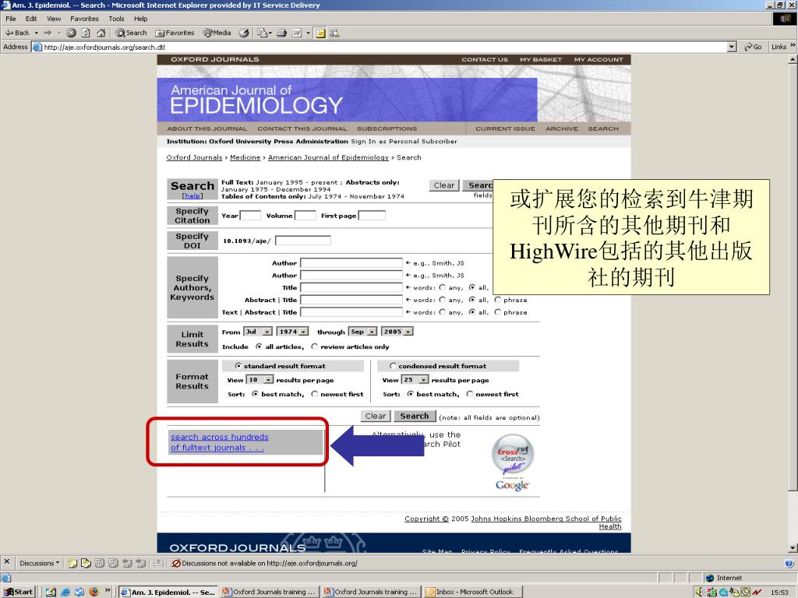This screenshot has height=598, width=798.
Task: Click the Show Desktop quick launch icon
Action: [51, 592]
